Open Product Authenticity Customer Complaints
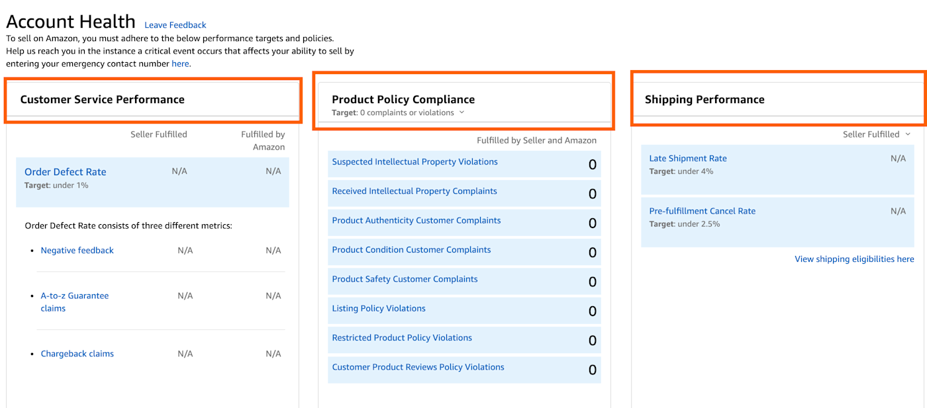This screenshot has height=408, width=927. tap(416, 221)
